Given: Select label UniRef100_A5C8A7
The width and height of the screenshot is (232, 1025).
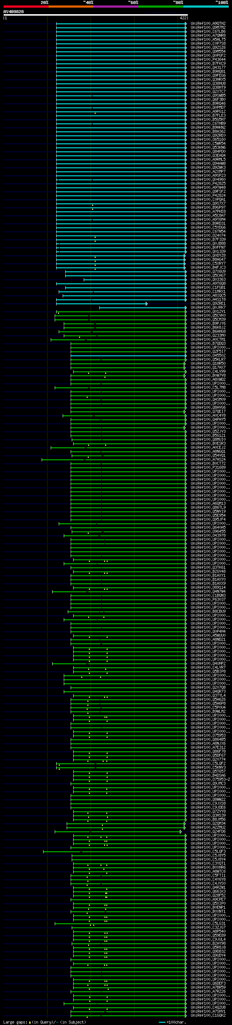Looking at the screenshot, I should pyautogui.click(x=208, y=216).
